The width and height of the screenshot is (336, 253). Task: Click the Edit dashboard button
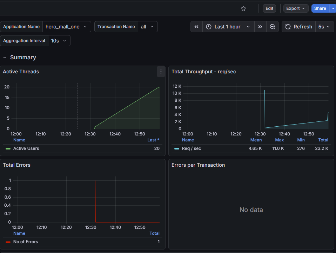[269, 8]
